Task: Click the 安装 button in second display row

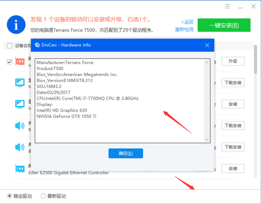Action: tap(233, 104)
